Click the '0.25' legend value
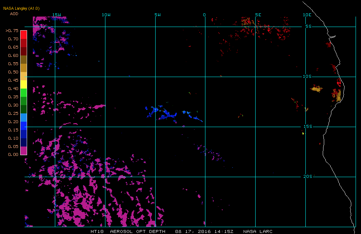This screenshot has width=361, height=234. coord(13,113)
